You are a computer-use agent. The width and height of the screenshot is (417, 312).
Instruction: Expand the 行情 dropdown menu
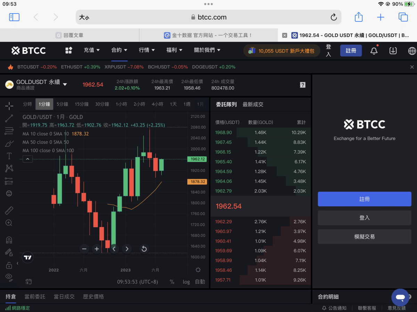[x=147, y=50]
